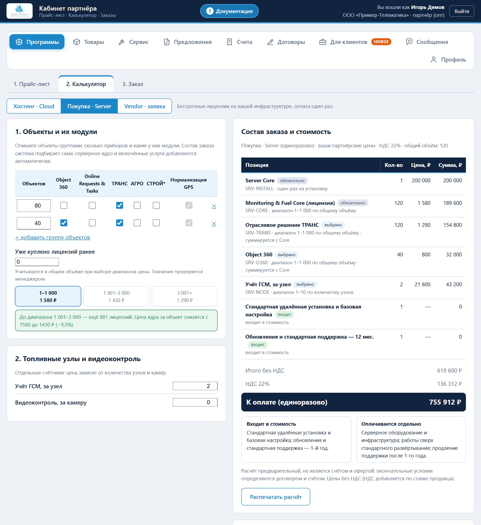481x525 pixels.
Task: Remove the 80-object group with the X icon
Action: tap(214, 206)
